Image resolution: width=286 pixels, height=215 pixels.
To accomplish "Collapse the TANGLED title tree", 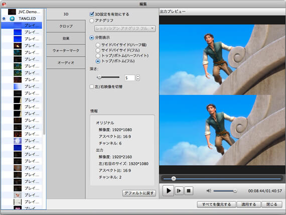I will pyautogui.click(x=4, y=19).
